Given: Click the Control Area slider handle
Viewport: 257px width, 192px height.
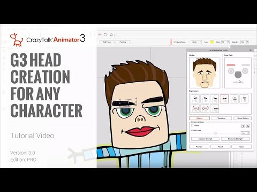Looking at the screenshot, I should tap(215, 133).
